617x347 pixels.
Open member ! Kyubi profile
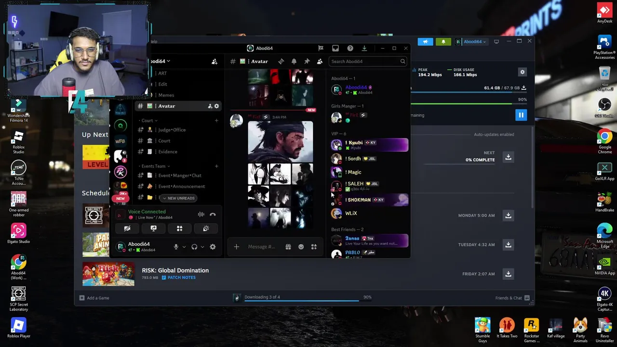369,145
